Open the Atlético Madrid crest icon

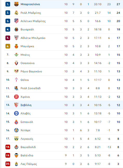coord(16,21)
